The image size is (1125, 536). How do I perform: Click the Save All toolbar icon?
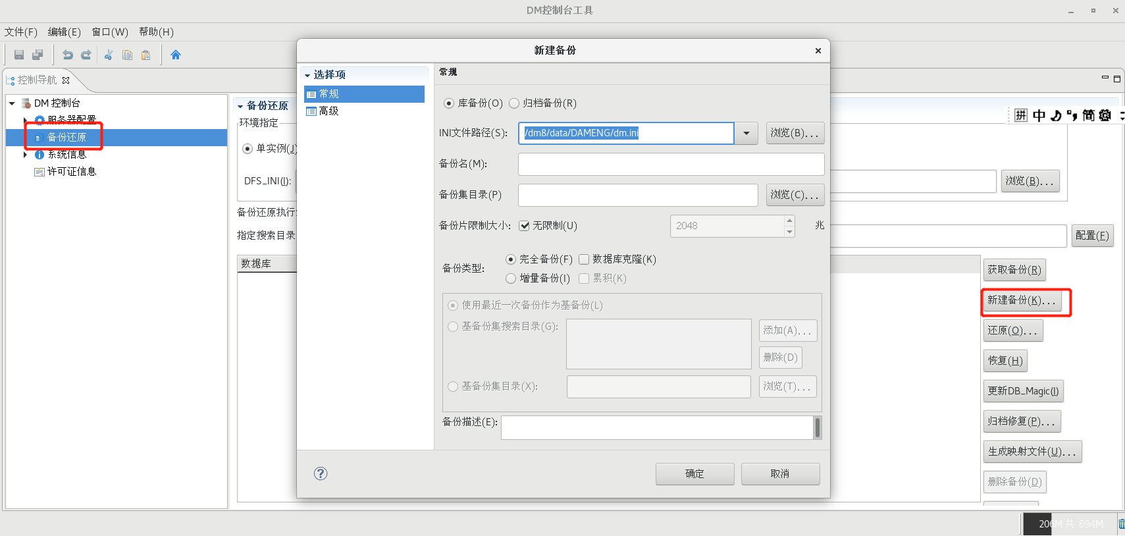pos(38,55)
